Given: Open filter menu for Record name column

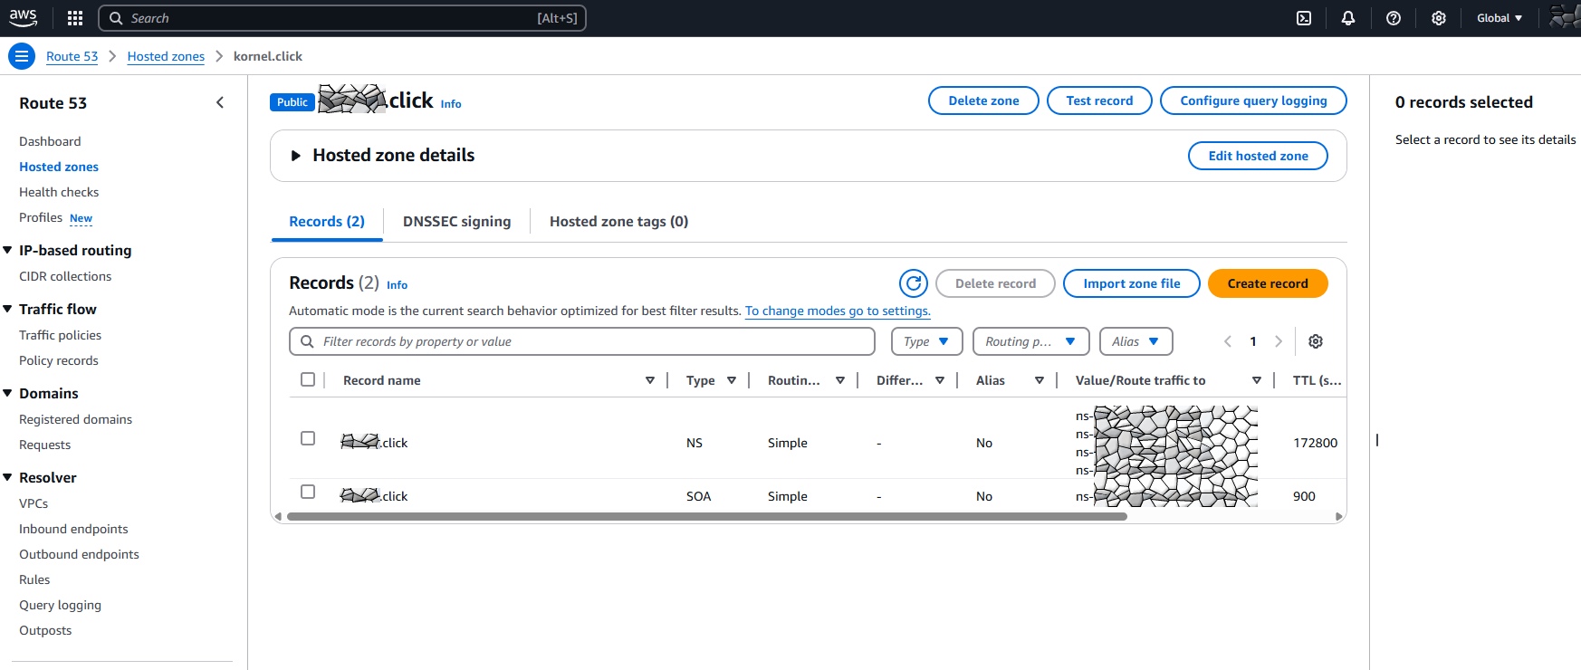Looking at the screenshot, I should [650, 380].
